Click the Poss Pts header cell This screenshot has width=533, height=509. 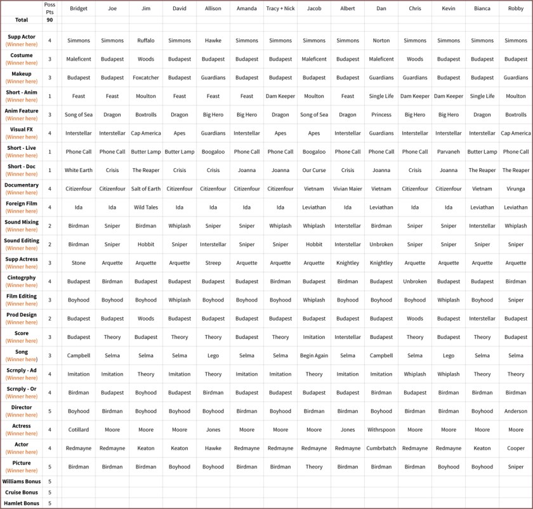[x=49, y=8]
